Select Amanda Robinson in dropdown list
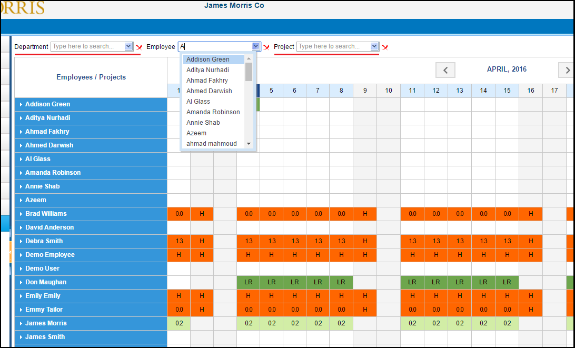 tap(213, 112)
